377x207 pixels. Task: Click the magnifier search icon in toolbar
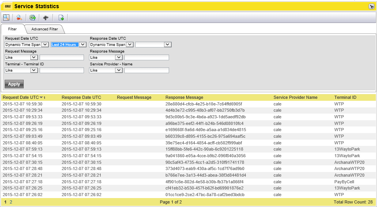[x=6, y=18]
